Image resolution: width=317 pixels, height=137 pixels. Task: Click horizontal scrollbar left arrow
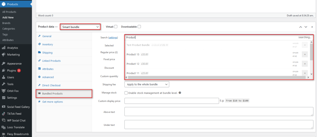coord(127,77)
